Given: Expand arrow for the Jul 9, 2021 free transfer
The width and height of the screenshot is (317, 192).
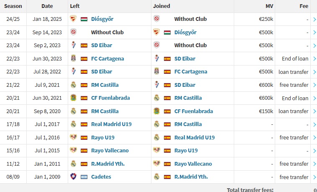Looking at the screenshot, I should pyautogui.click(x=314, y=85).
